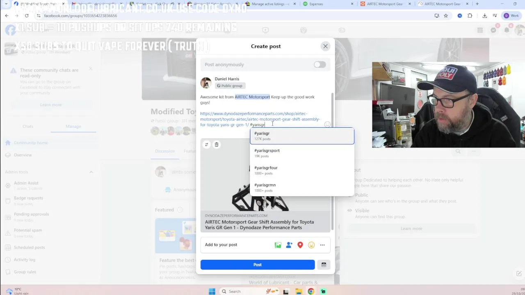Open the emoji picker in the post text
Viewport: 525px width, 295px height.
[x=327, y=125]
